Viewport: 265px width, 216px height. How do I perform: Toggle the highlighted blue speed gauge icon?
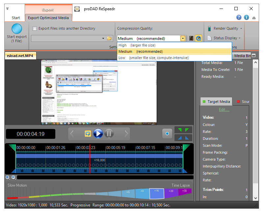[x=199, y=38]
